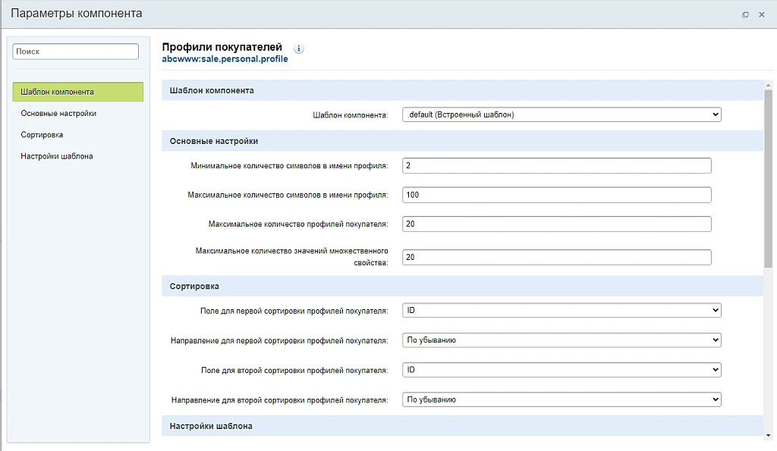This screenshot has height=451, width=777.
Task: Click the label Максимальное количество символов в имени профиля
Action: tap(288, 195)
